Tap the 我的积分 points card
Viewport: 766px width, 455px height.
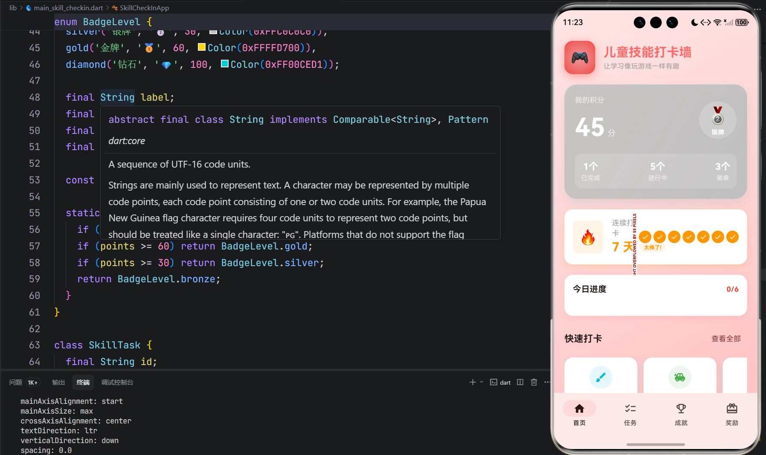tap(656, 142)
